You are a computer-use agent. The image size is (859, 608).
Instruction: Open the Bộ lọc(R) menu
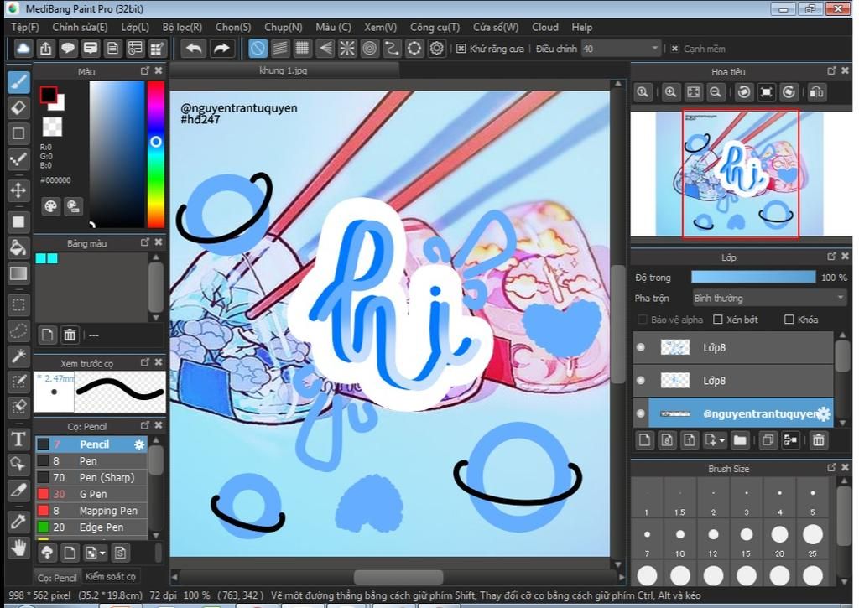click(x=182, y=27)
